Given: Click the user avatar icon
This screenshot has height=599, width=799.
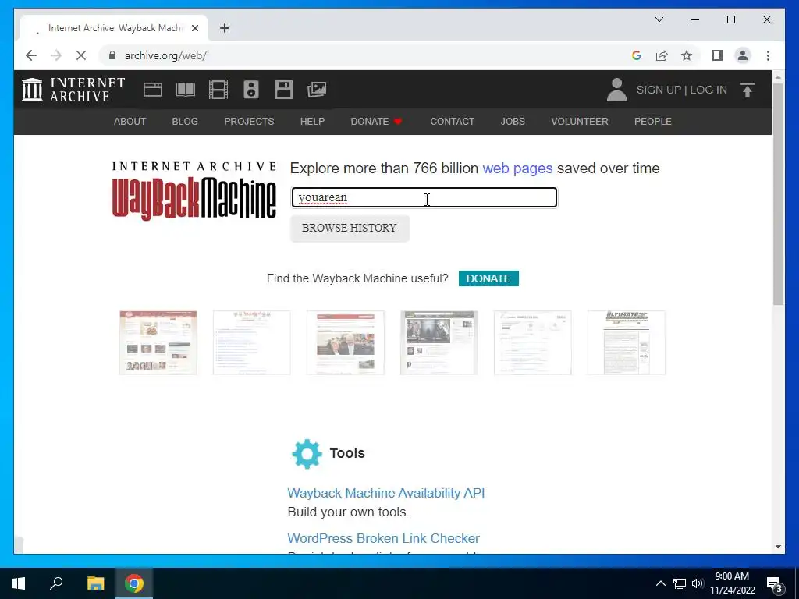Looking at the screenshot, I should (x=616, y=90).
